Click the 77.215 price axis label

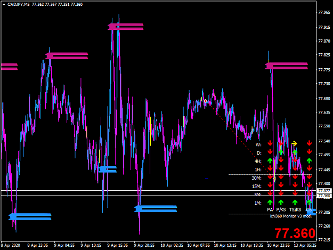point(324,240)
